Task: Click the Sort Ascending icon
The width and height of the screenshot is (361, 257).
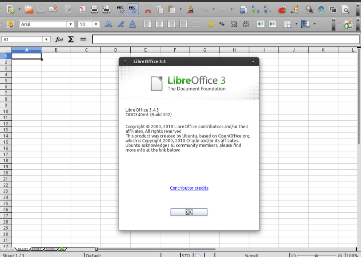Action: pos(255,9)
